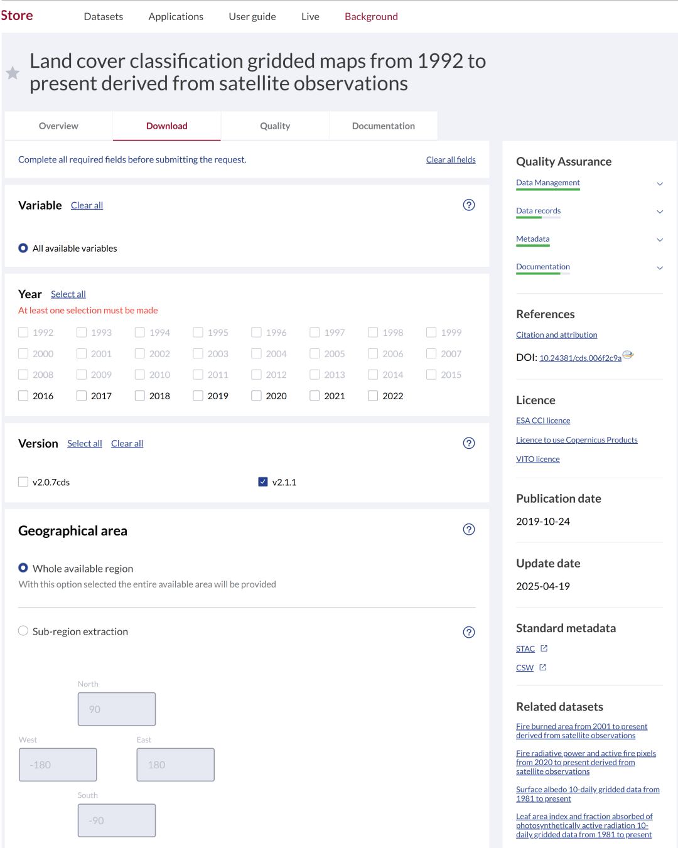Click the Clear all fields link
The image size is (678, 848).
point(451,159)
